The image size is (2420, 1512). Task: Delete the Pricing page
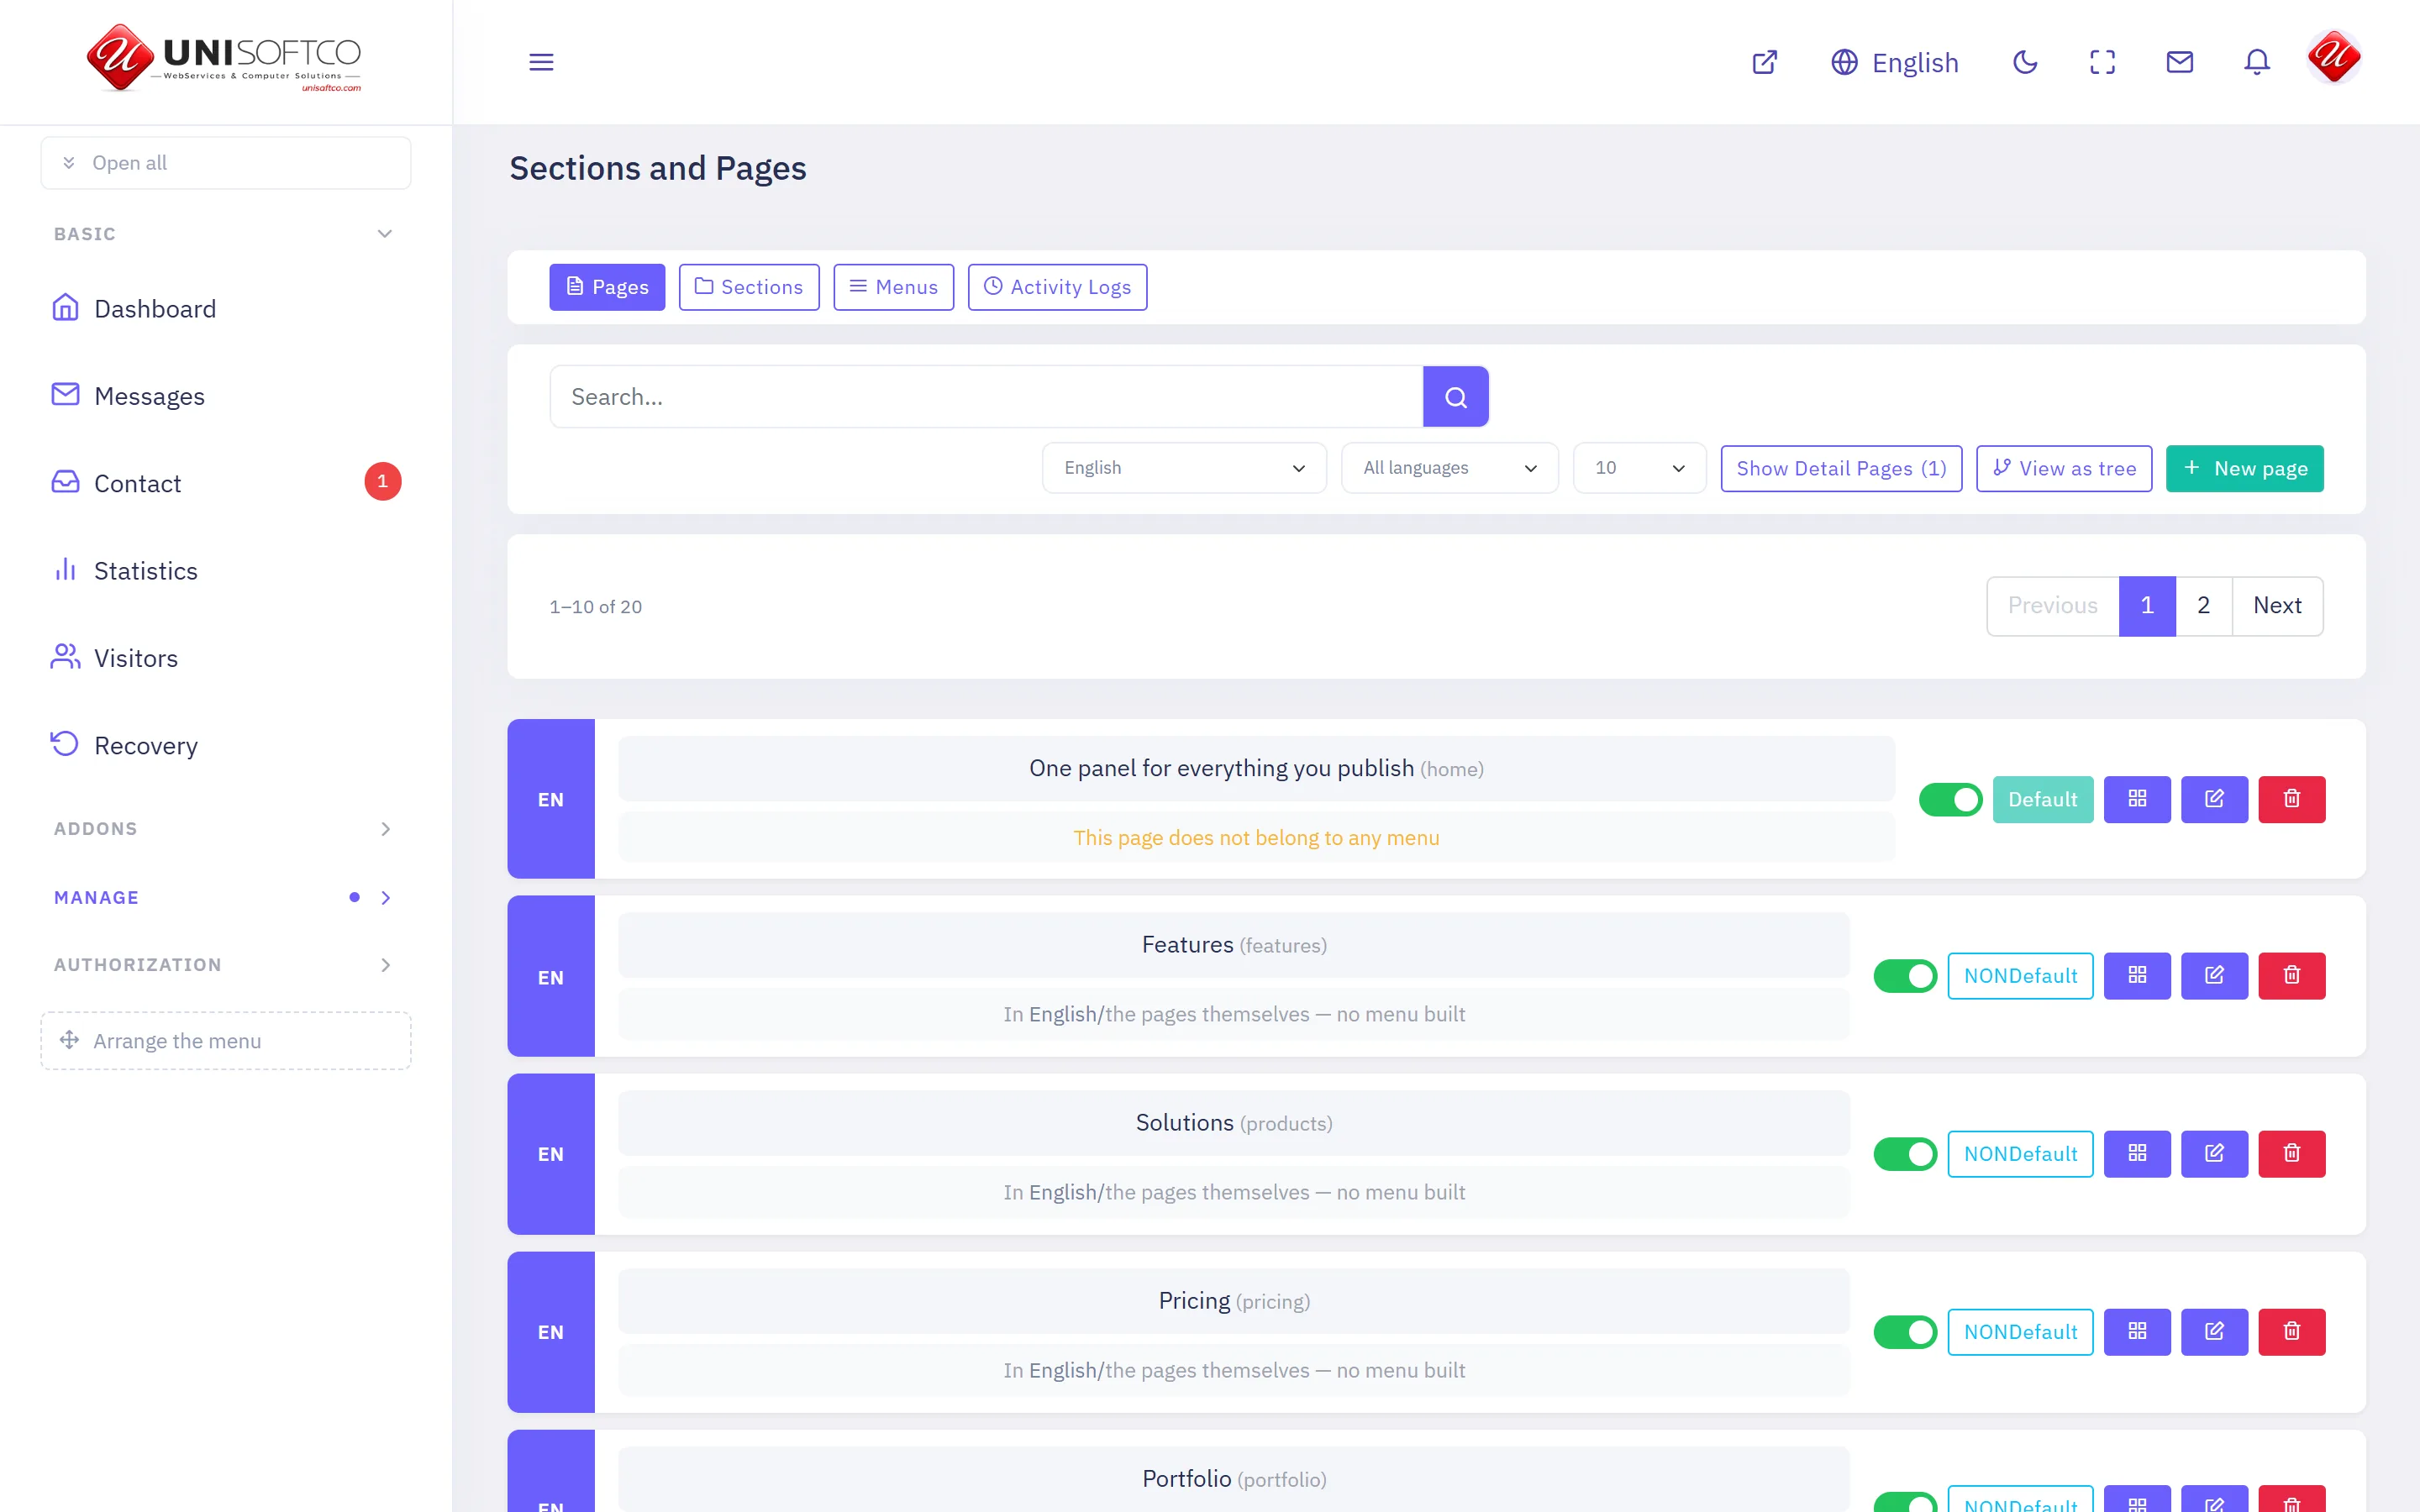click(x=2292, y=1332)
